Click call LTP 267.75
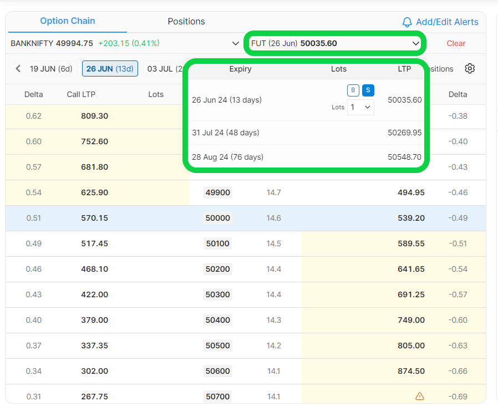Screen dimensions: 498x406 tap(94, 397)
